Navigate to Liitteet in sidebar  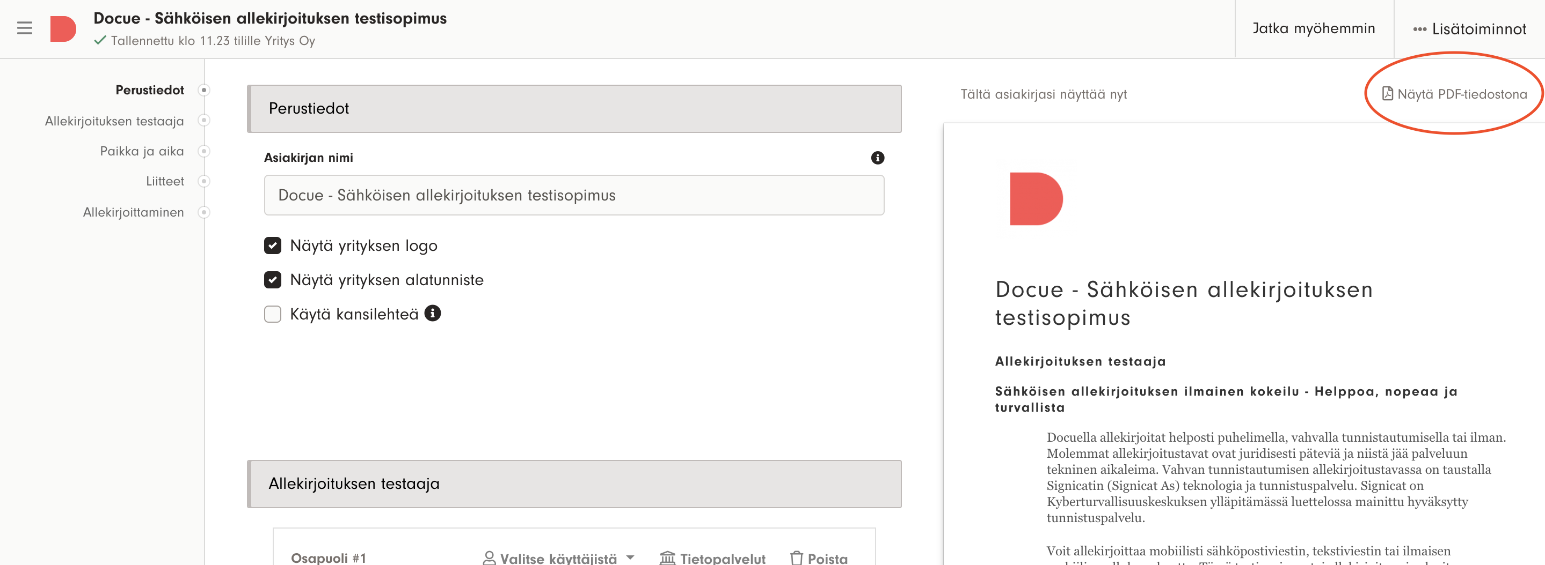point(164,181)
